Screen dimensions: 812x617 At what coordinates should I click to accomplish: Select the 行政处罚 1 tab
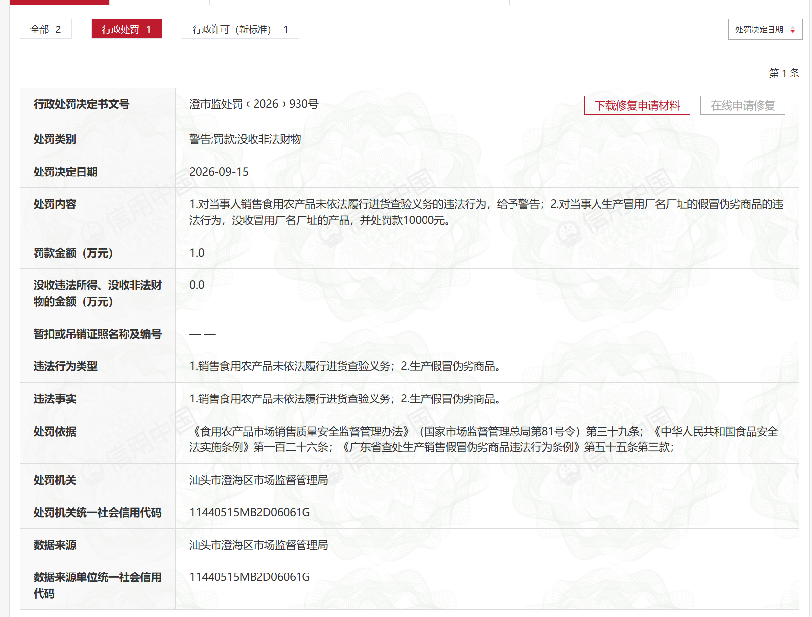click(x=127, y=29)
